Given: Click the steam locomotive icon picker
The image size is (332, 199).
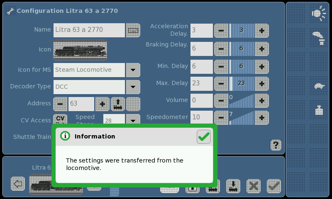Looking at the screenshot, I should tap(80, 50).
